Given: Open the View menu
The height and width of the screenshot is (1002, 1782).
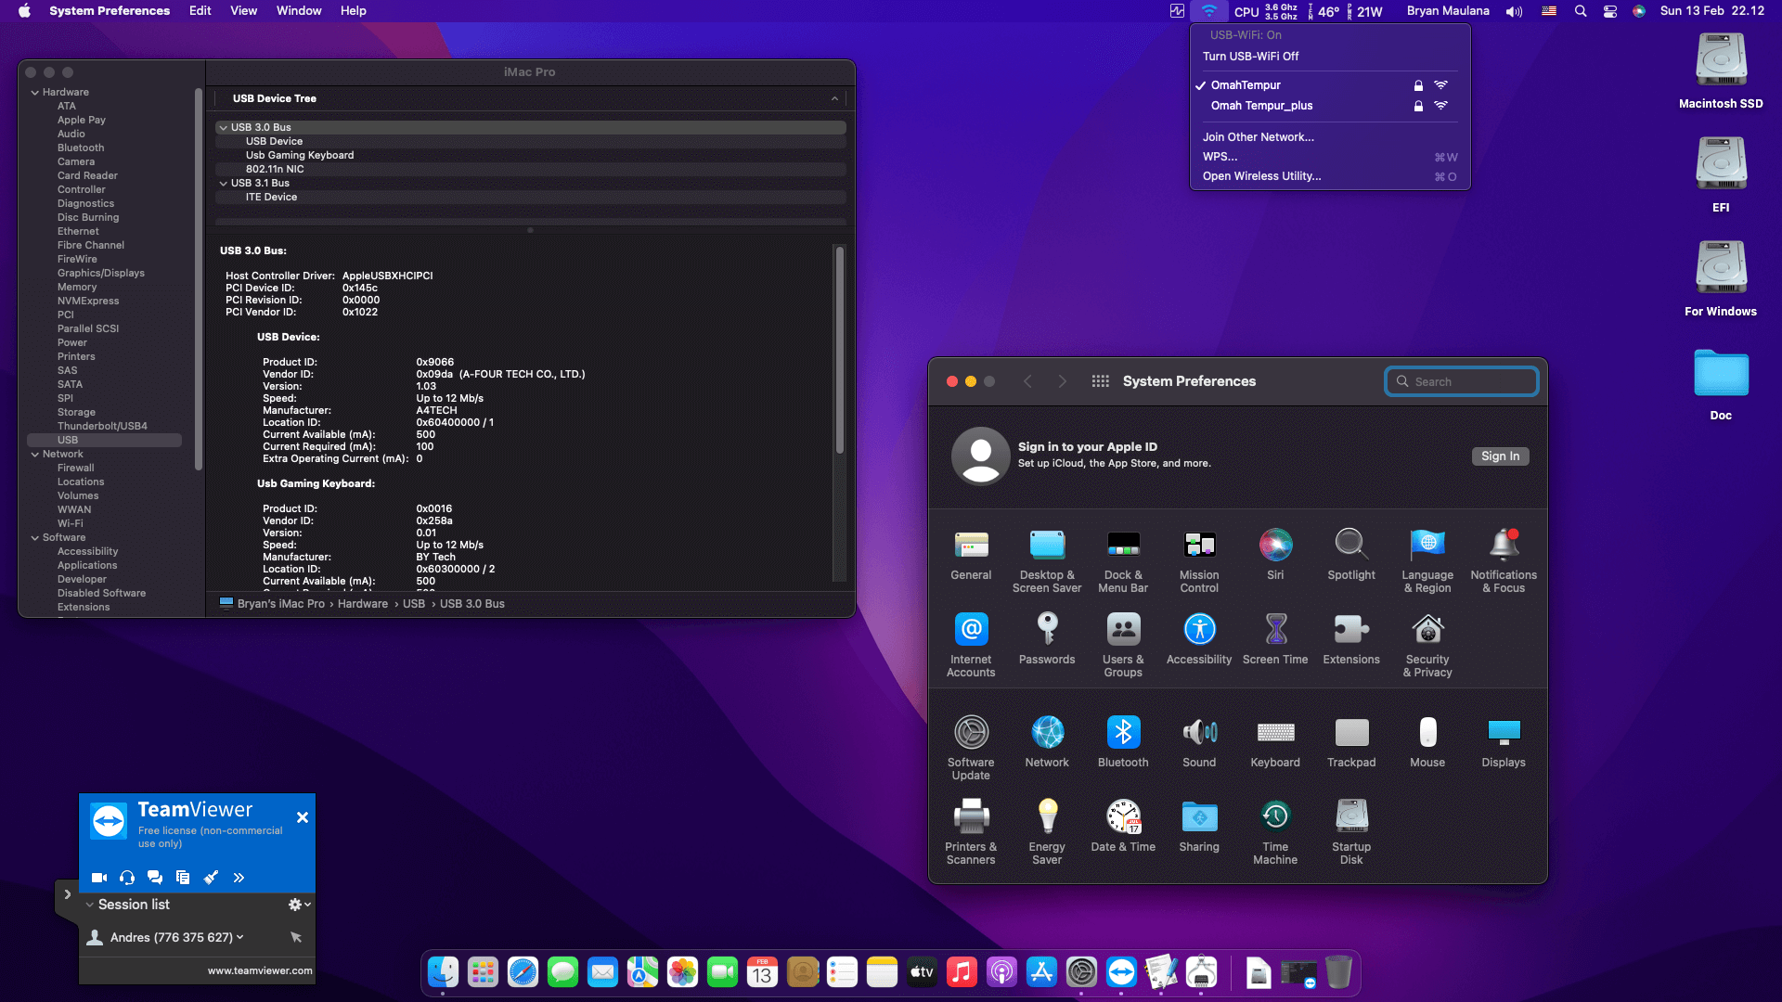Looking at the screenshot, I should point(243,11).
